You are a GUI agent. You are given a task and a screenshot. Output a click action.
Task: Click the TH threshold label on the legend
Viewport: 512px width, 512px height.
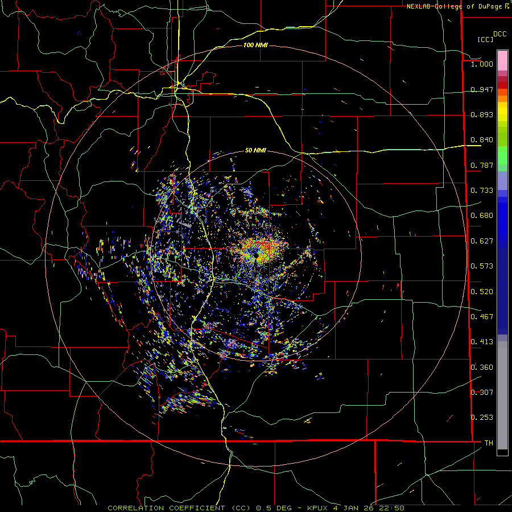click(x=489, y=443)
